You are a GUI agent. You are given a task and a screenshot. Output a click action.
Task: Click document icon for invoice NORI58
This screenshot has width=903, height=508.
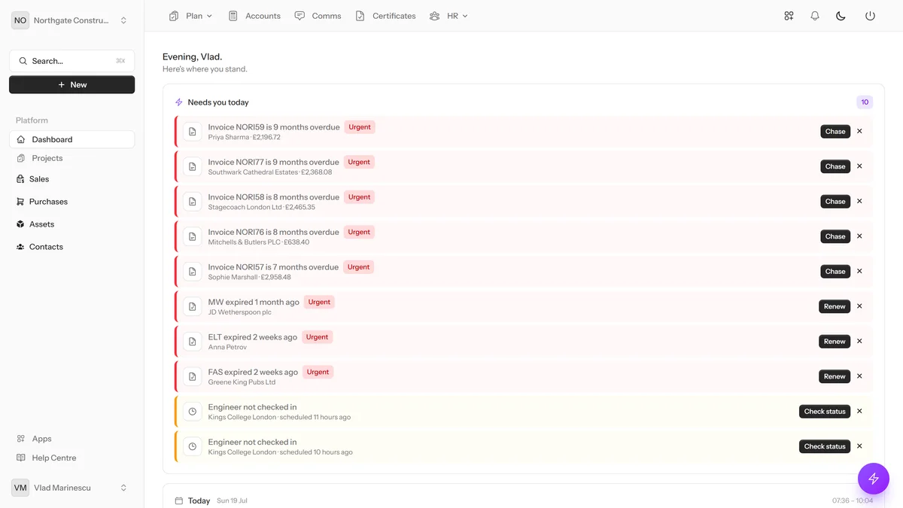193,202
